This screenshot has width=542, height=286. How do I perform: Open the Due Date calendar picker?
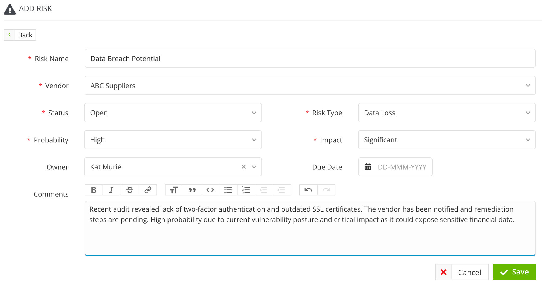pos(368,167)
